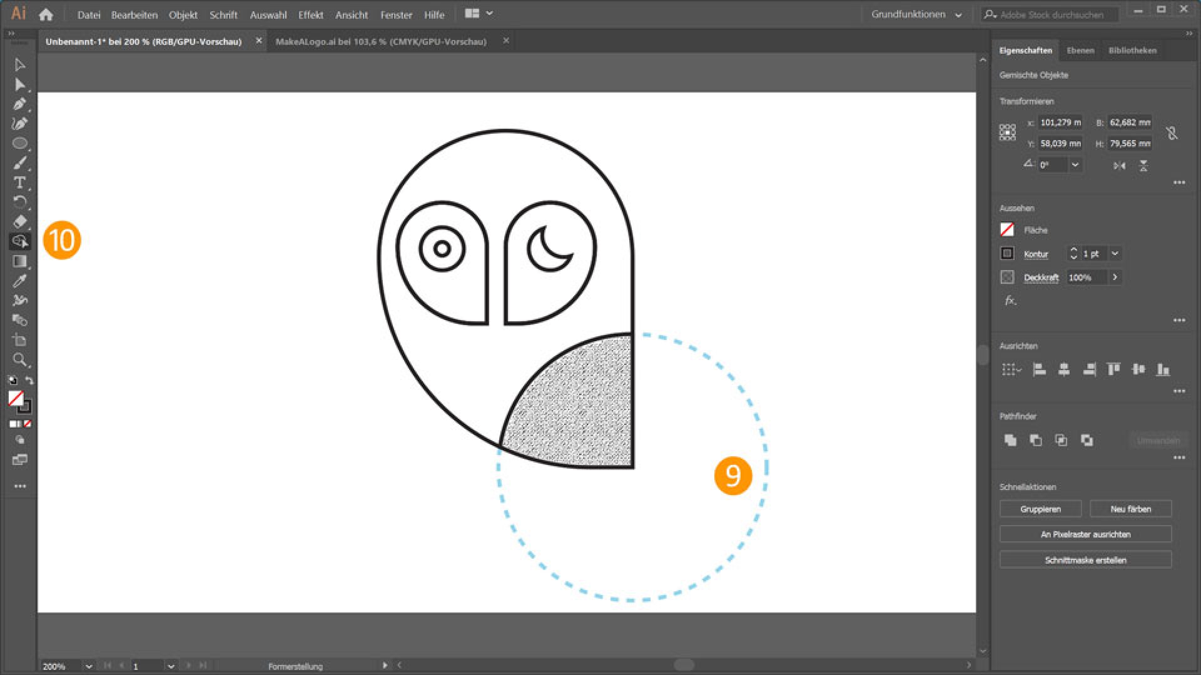Open the Align To options dropdown
The image size is (1201, 675).
coord(1011,369)
